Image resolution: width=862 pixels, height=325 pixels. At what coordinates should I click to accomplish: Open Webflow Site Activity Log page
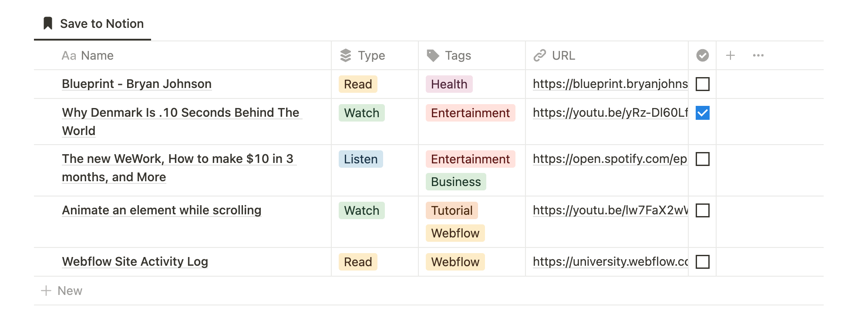tap(135, 261)
